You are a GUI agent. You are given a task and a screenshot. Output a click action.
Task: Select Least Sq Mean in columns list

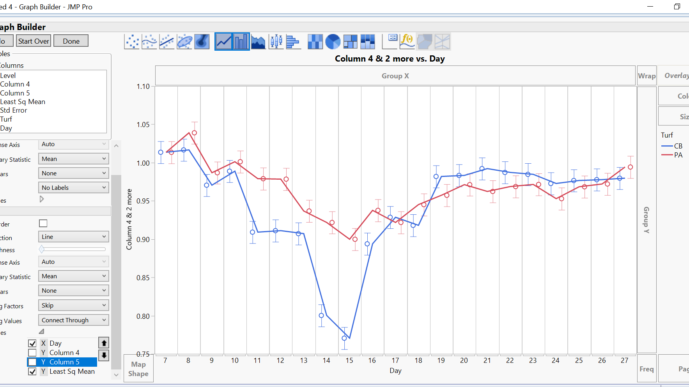click(23, 102)
